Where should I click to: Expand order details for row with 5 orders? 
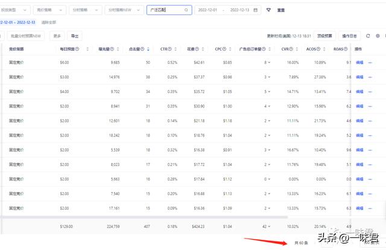pyautogui.click(x=269, y=92)
